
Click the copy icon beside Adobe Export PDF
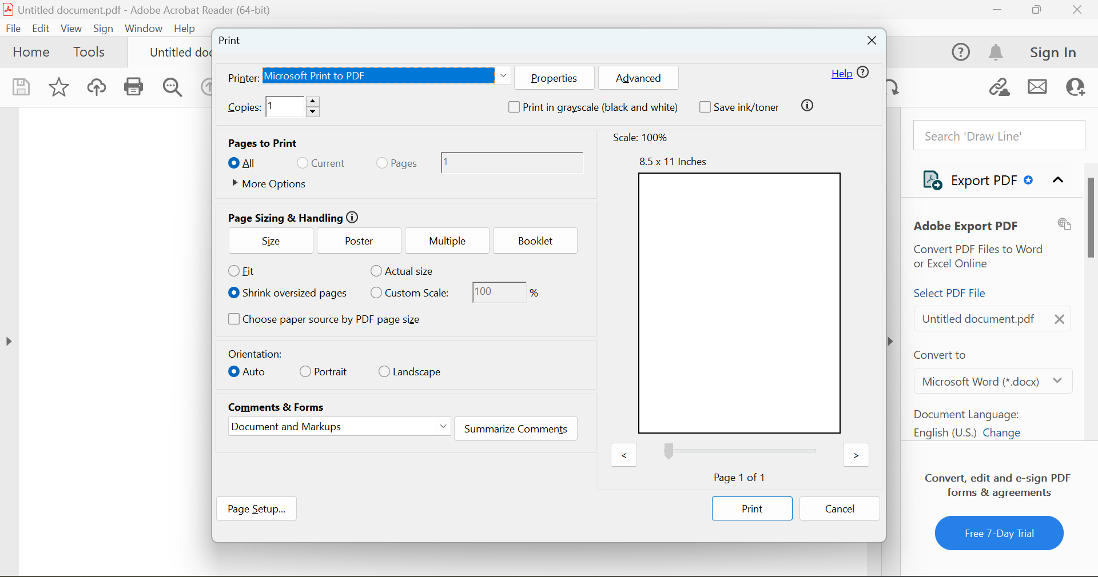click(x=1064, y=224)
